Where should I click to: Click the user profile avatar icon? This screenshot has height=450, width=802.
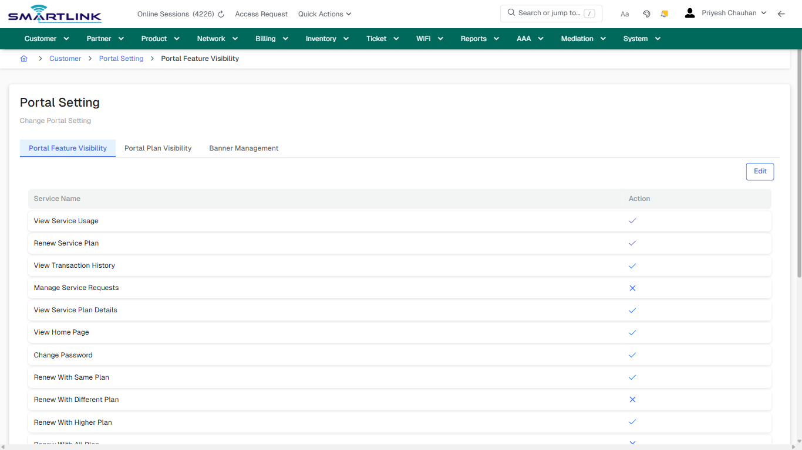click(x=689, y=12)
